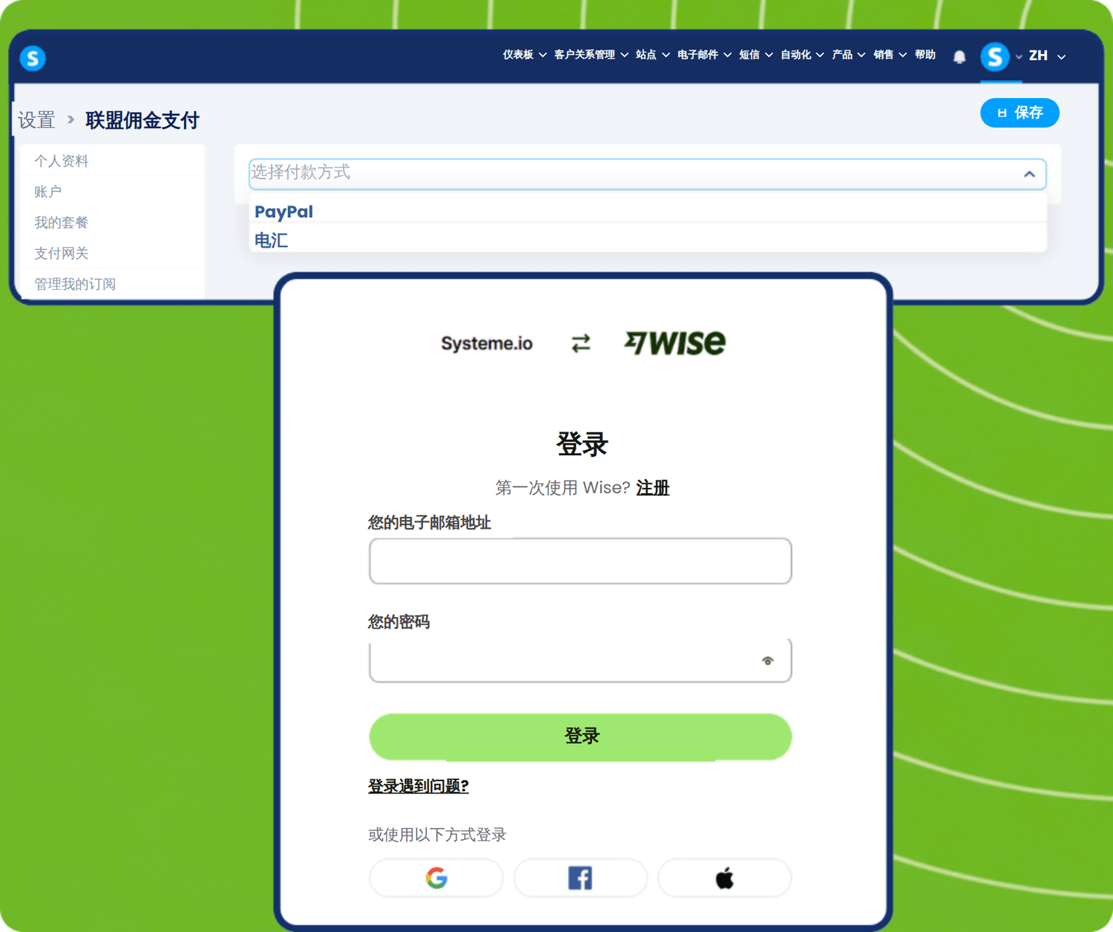The width and height of the screenshot is (1113, 932).
Task: Open the 登录遇到问题? link
Action: (418, 786)
